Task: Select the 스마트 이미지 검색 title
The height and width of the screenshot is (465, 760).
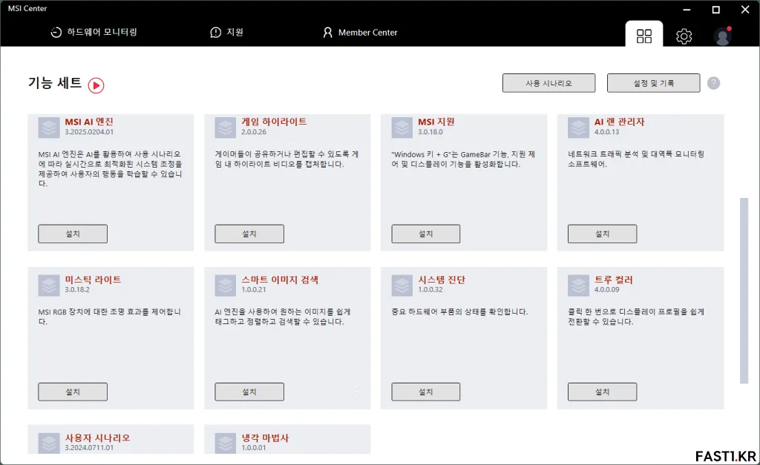Action: [x=280, y=280]
